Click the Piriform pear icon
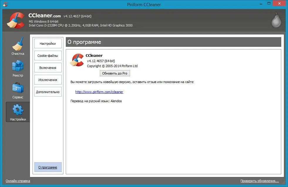Image resolution: width=288 pixels, height=187 pixels. tap(276, 20)
